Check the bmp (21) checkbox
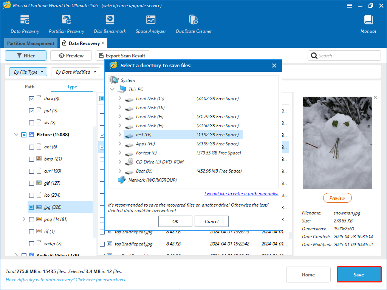This screenshot has height=290, width=387. pos(31,159)
